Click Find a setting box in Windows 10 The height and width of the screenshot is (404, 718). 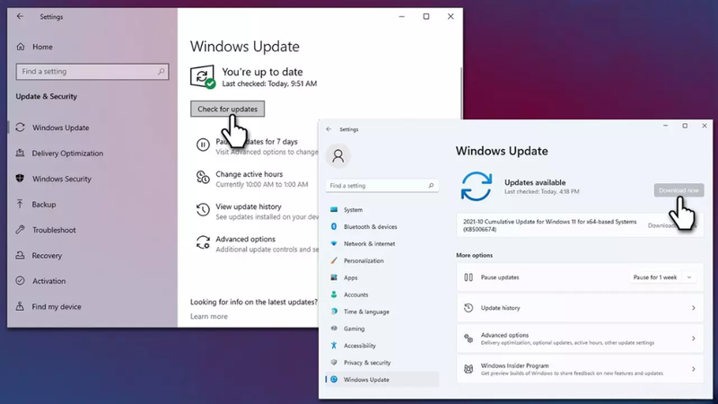tap(92, 72)
